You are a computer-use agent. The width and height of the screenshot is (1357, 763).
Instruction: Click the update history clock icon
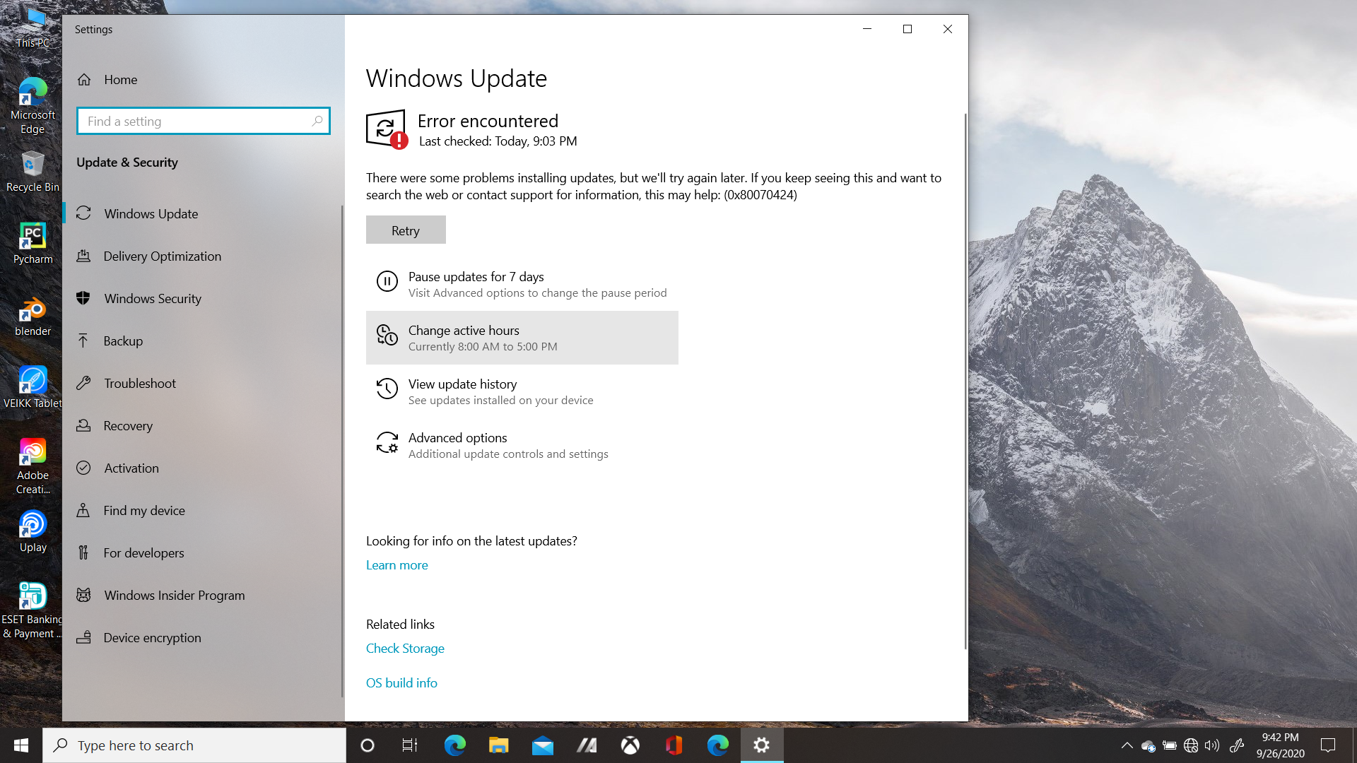[387, 389]
